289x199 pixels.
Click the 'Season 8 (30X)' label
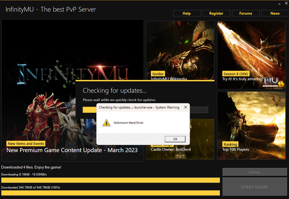(x=236, y=74)
